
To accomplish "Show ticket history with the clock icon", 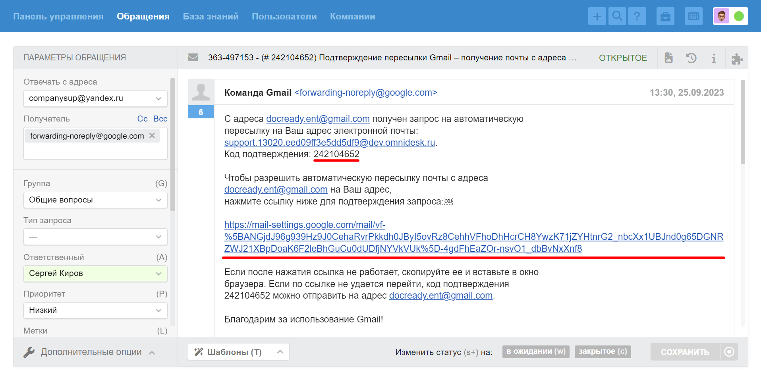I will coord(691,58).
